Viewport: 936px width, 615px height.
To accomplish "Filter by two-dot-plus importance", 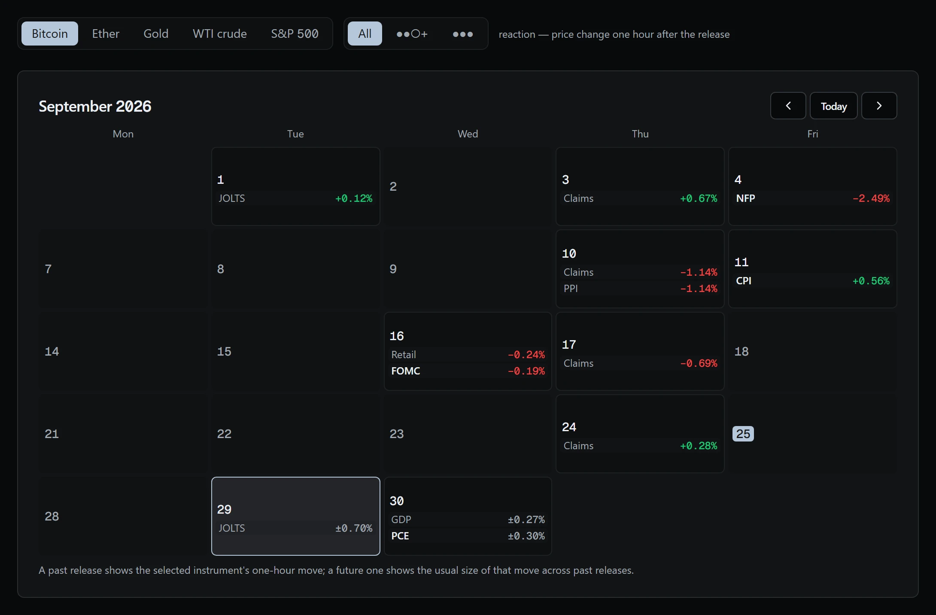I will click(412, 33).
